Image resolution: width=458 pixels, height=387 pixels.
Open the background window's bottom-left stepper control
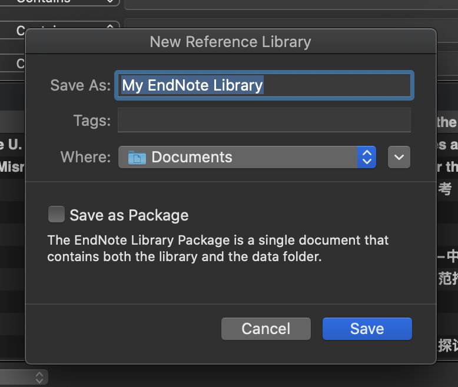pos(39,378)
